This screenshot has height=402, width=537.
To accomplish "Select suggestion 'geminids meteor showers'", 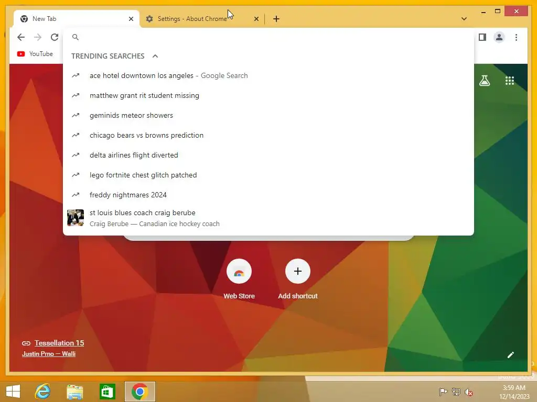I will (x=268, y=115).
